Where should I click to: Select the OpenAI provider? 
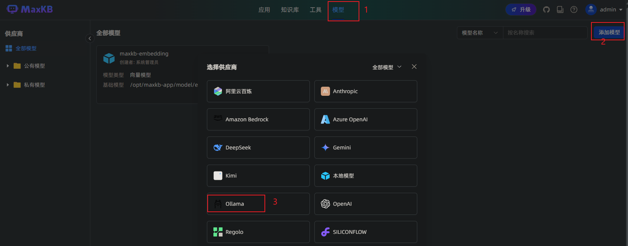pyautogui.click(x=365, y=204)
